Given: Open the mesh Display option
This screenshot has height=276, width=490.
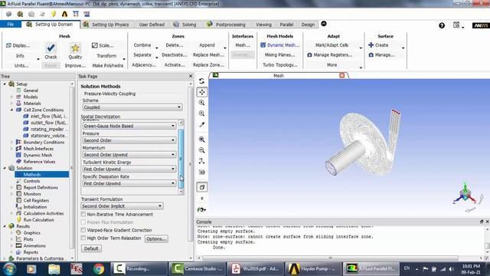Looking at the screenshot, I should pyautogui.click(x=18, y=45).
